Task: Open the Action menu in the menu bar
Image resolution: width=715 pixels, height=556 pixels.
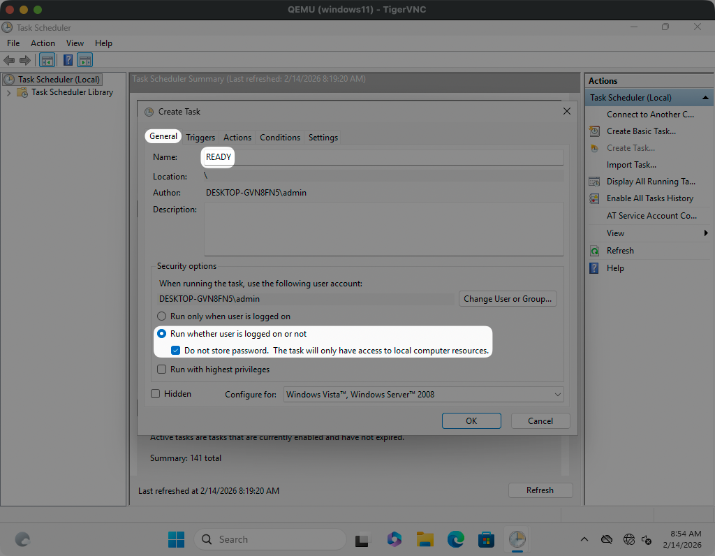Action: pyautogui.click(x=43, y=43)
